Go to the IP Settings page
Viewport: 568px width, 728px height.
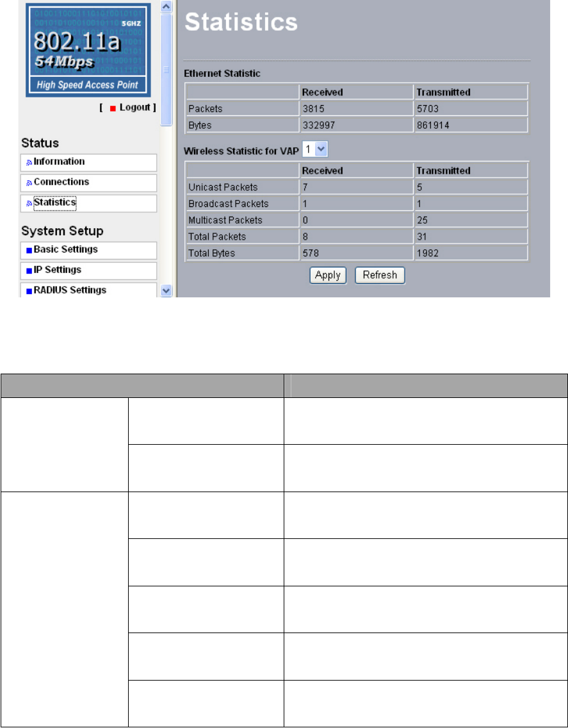88,270
